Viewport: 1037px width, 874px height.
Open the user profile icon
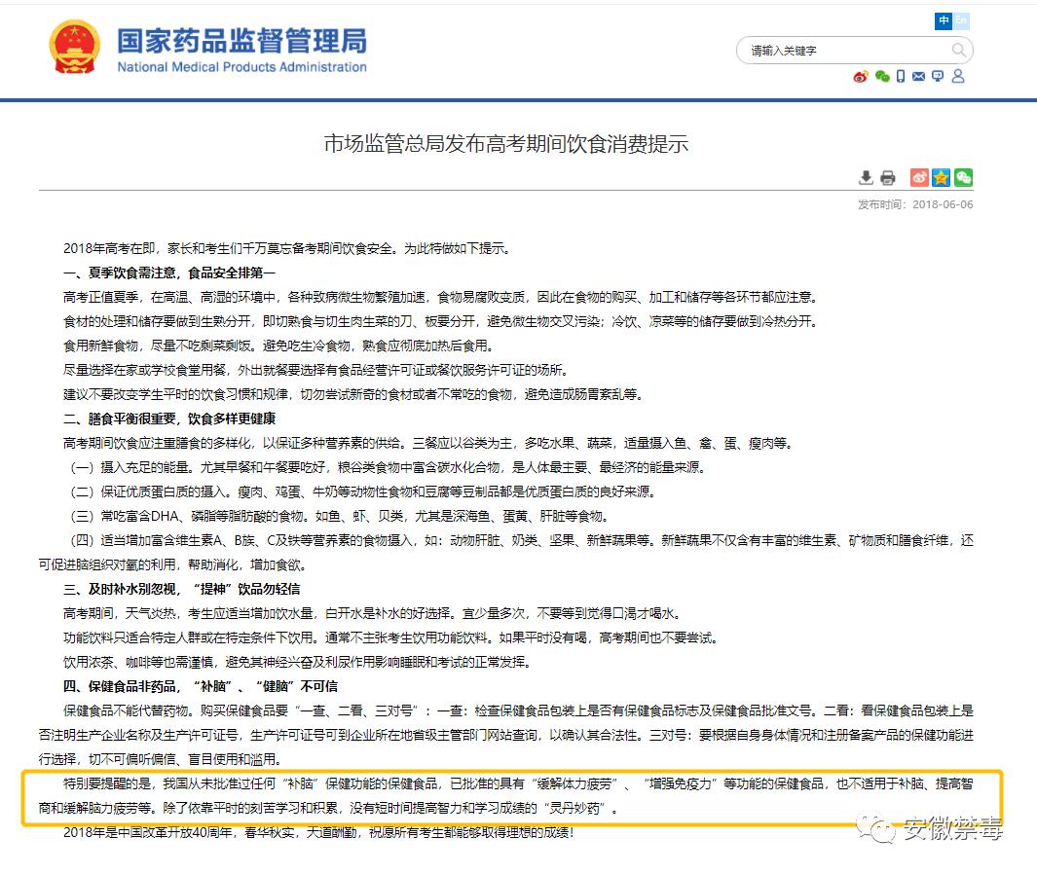[x=958, y=77]
